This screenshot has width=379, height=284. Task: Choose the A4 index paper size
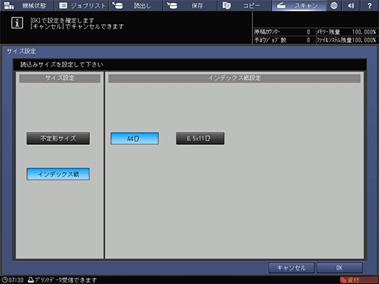coord(135,138)
